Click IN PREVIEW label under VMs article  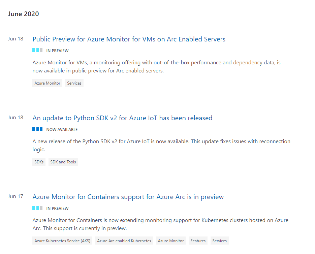coord(57,51)
